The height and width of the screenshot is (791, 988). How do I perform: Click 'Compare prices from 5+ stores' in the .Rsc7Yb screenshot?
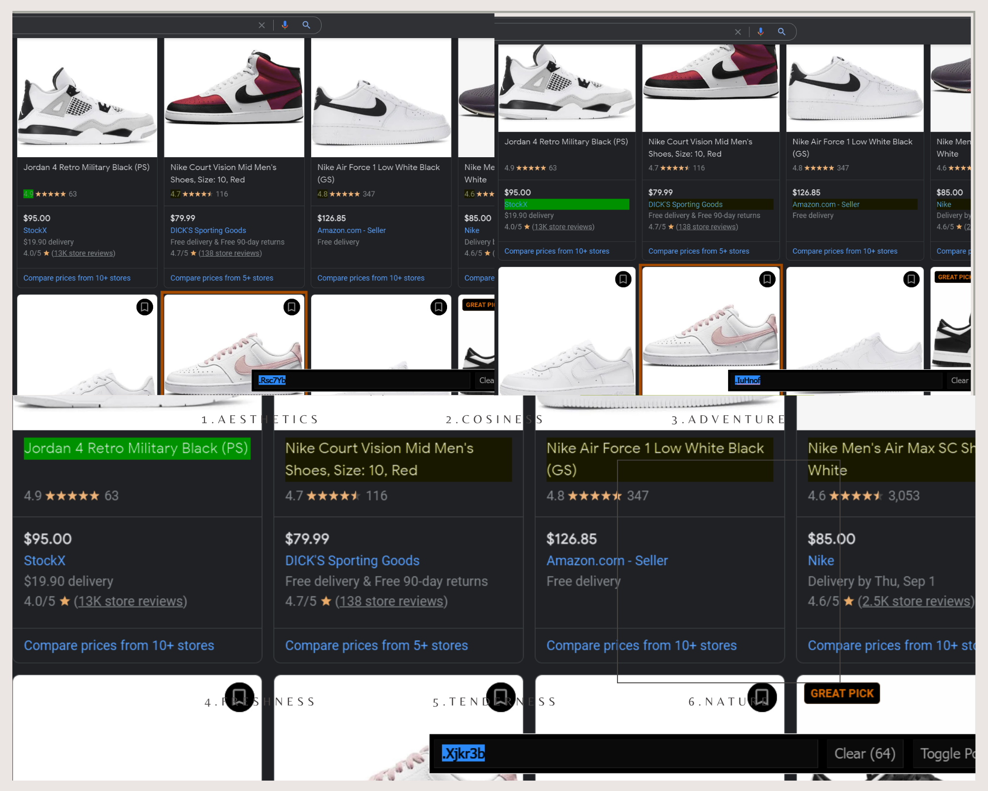[222, 278]
